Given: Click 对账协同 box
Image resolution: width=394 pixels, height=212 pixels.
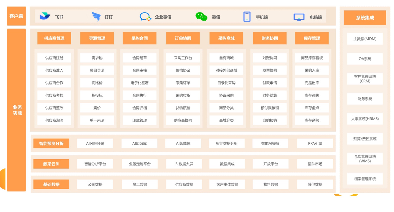Looking at the screenshot, I should click(x=270, y=58).
